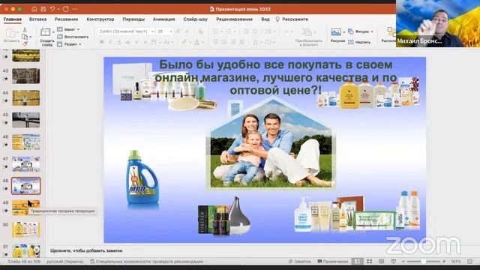Viewport: 480px width, 270px height.
Task: Click the Фигуры shapes icon
Action: 351,31
